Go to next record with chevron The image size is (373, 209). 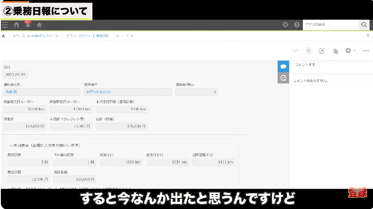(x=295, y=51)
